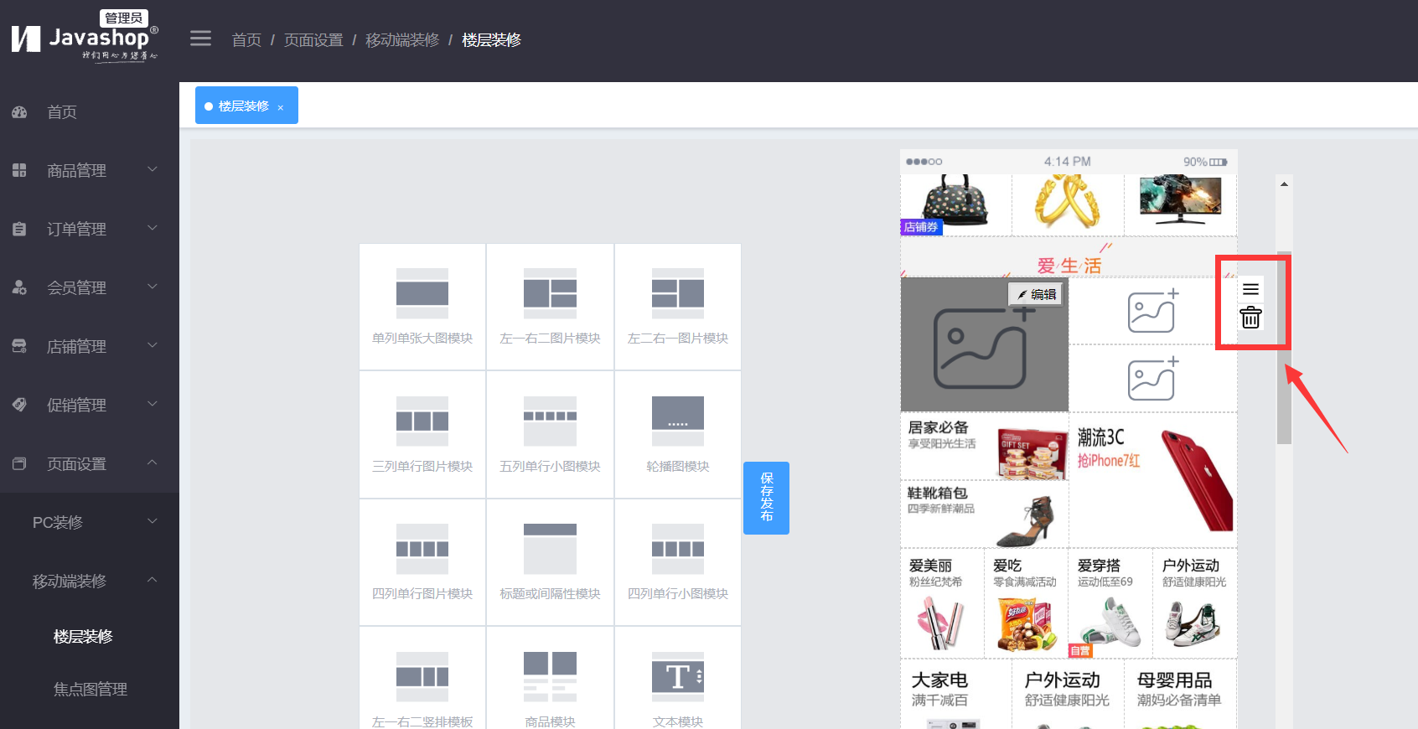This screenshot has height=729, width=1418.
Task: Select the 轮播图模块 carousel icon
Action: tap(678, 421)
